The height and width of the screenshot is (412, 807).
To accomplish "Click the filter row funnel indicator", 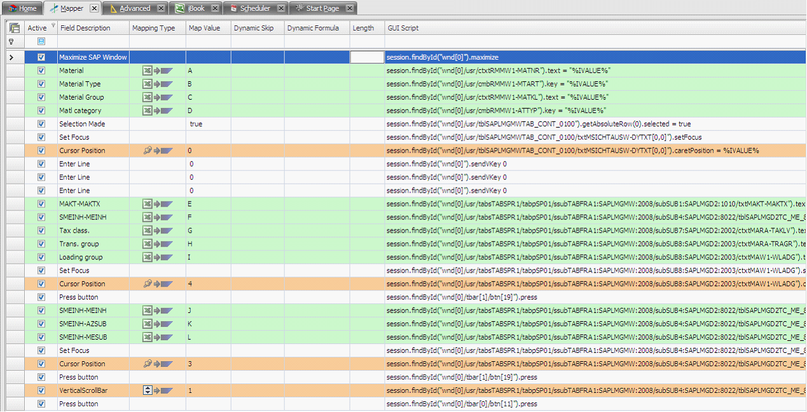I will [x=11, y=41].
